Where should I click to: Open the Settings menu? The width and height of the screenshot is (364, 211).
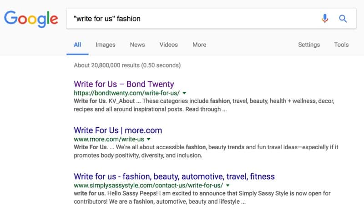[309, 45]
